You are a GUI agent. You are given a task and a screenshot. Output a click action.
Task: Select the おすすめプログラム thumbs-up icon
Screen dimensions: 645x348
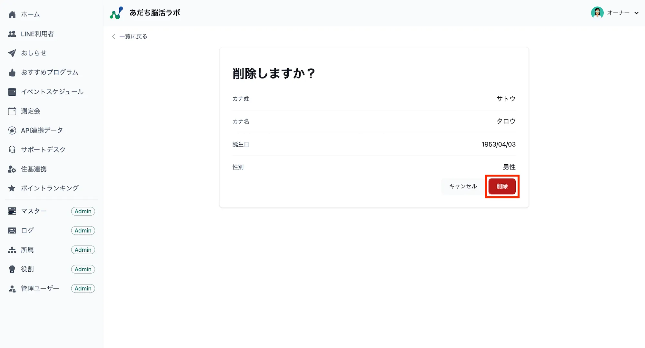coord(12,72)
